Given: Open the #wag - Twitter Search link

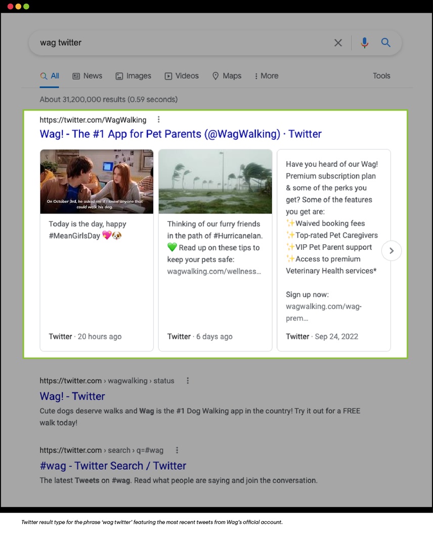Looking at the screenshot, I should pos(113,466).
